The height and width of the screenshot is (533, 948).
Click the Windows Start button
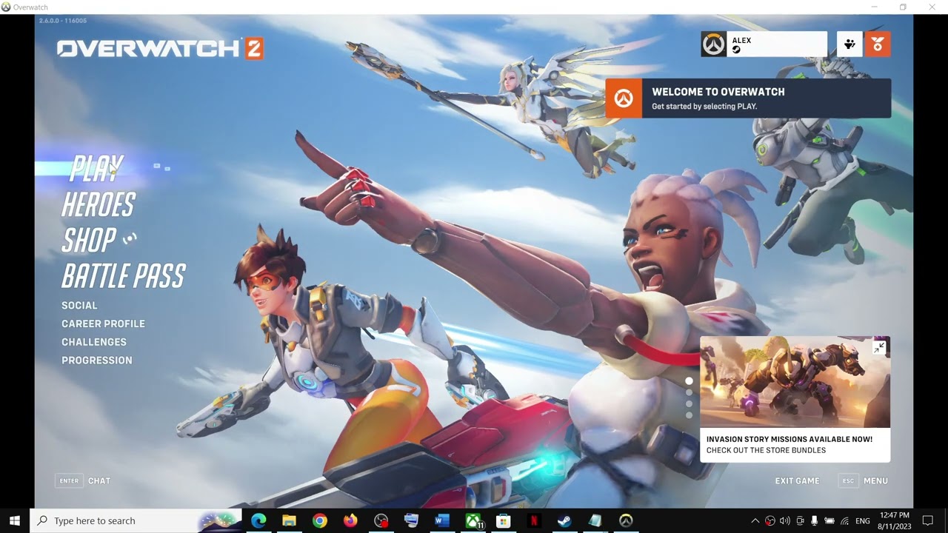point(15,521)
